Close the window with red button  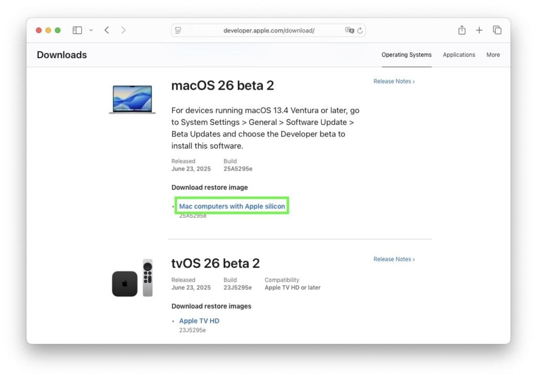coord(39,30)
